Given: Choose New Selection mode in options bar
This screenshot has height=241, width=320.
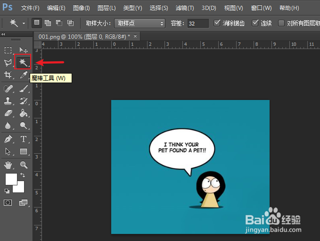Looking at the screenshot, I should click(37, 23).
